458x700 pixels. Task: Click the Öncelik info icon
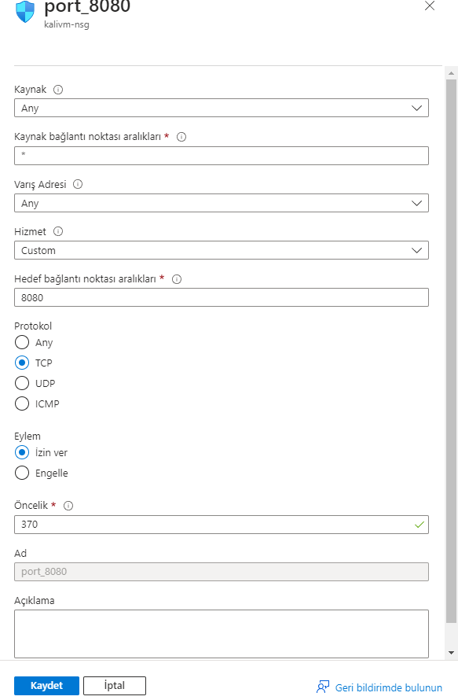point(68,505)
